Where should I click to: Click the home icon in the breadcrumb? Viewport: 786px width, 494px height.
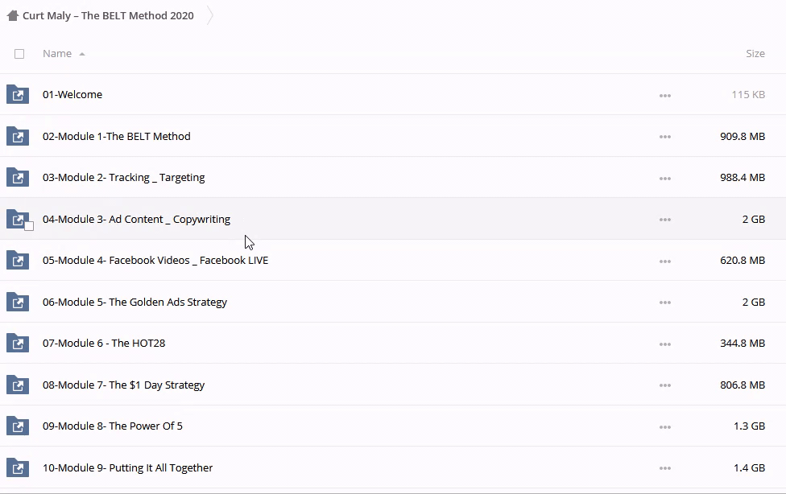coord(12,15)
